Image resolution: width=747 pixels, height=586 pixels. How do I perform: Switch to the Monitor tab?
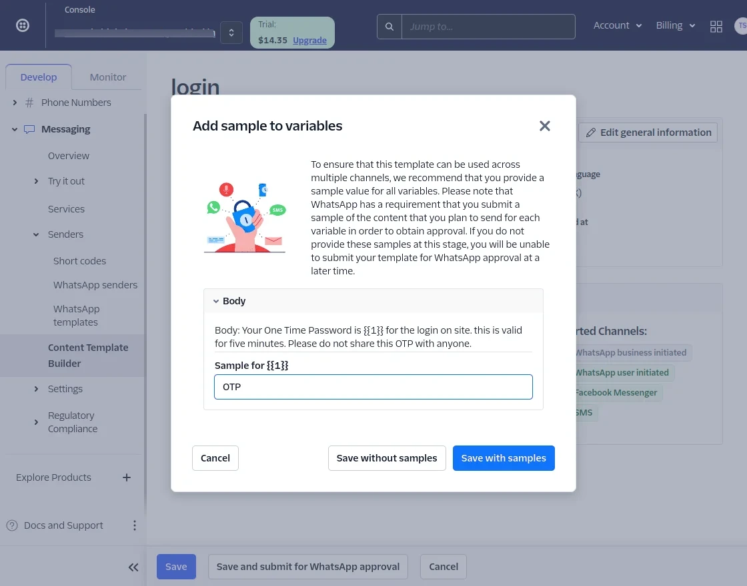click(x=107, y=77)
